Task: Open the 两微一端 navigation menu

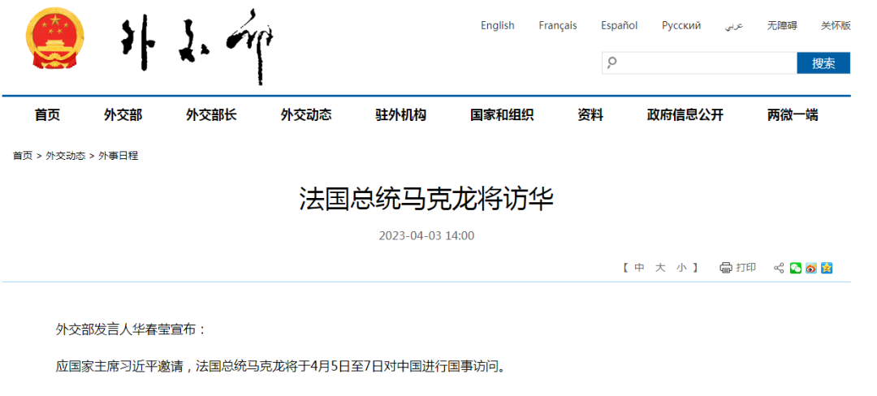Action: (793, 115)
